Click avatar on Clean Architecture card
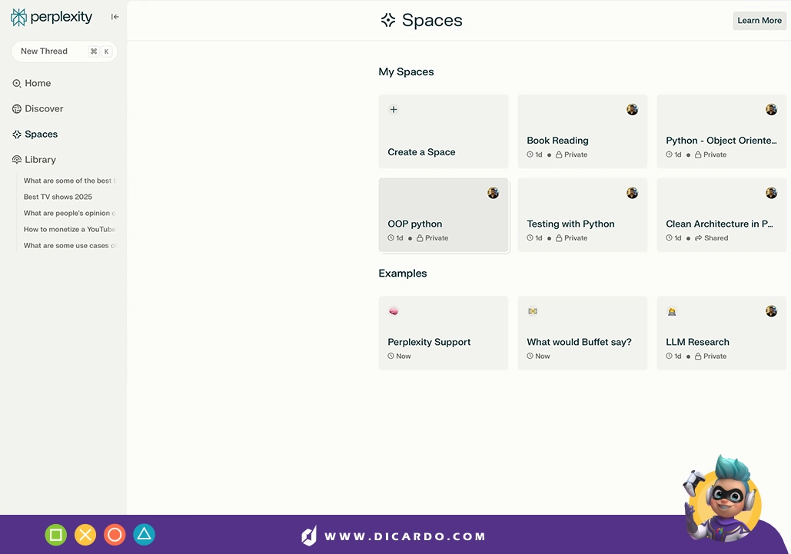This screenshot has height=554, width=791. (771, 193)
